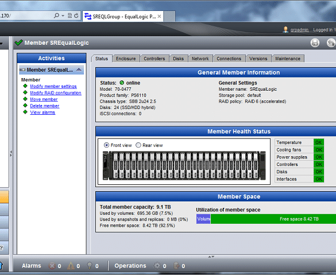Click the Power supplies OK status cell

coord(319,157)
